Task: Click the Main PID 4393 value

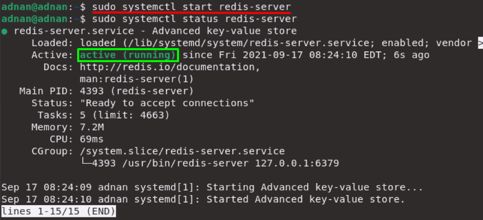Action: (136, 91)
